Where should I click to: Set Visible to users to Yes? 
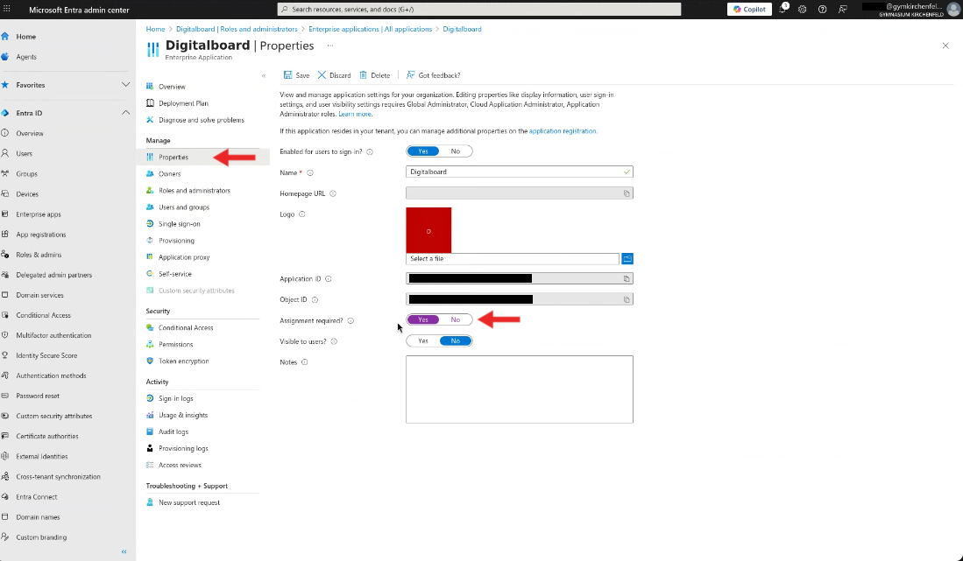(x=421, y=340)
